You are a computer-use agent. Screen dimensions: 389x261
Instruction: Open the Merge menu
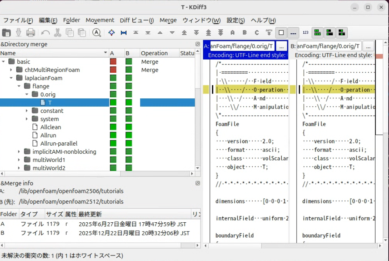(x=168, y=20)
